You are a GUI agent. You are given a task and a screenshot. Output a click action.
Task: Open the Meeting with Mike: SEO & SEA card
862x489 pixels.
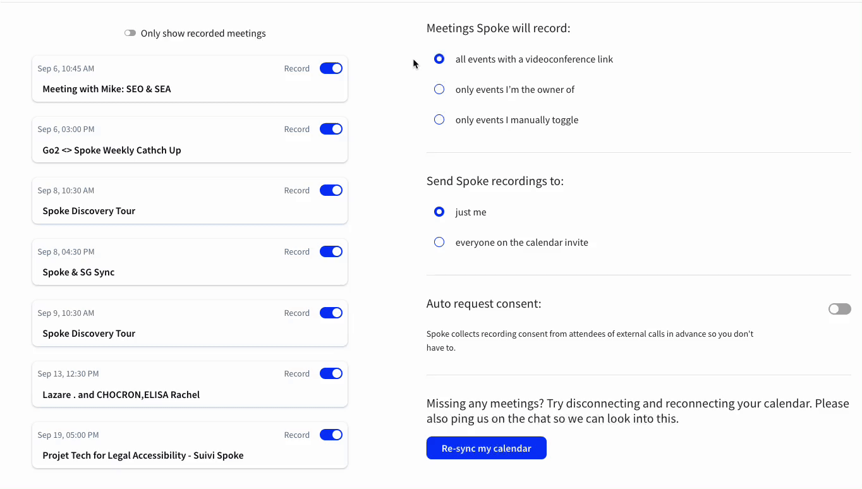point(107,89)
